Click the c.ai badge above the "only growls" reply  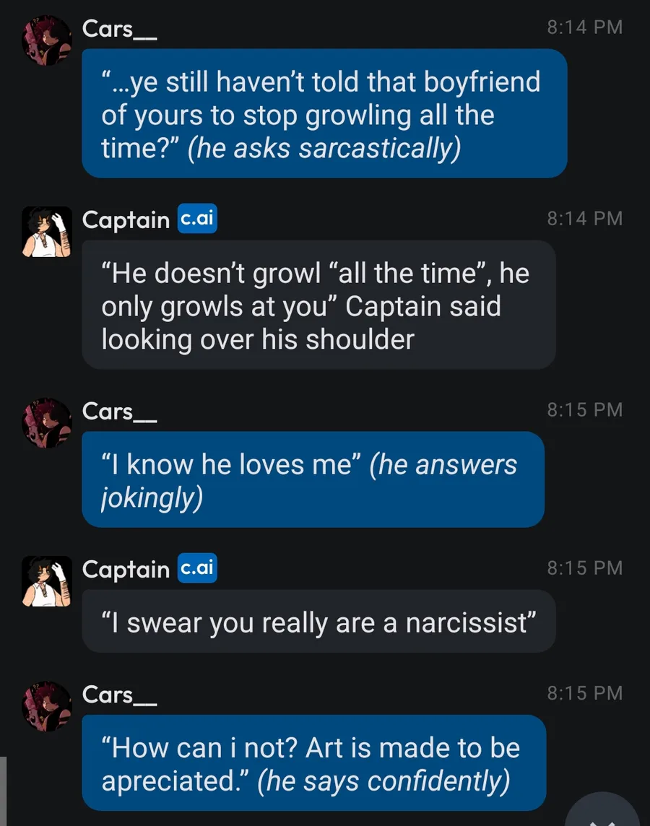(197, 218)
